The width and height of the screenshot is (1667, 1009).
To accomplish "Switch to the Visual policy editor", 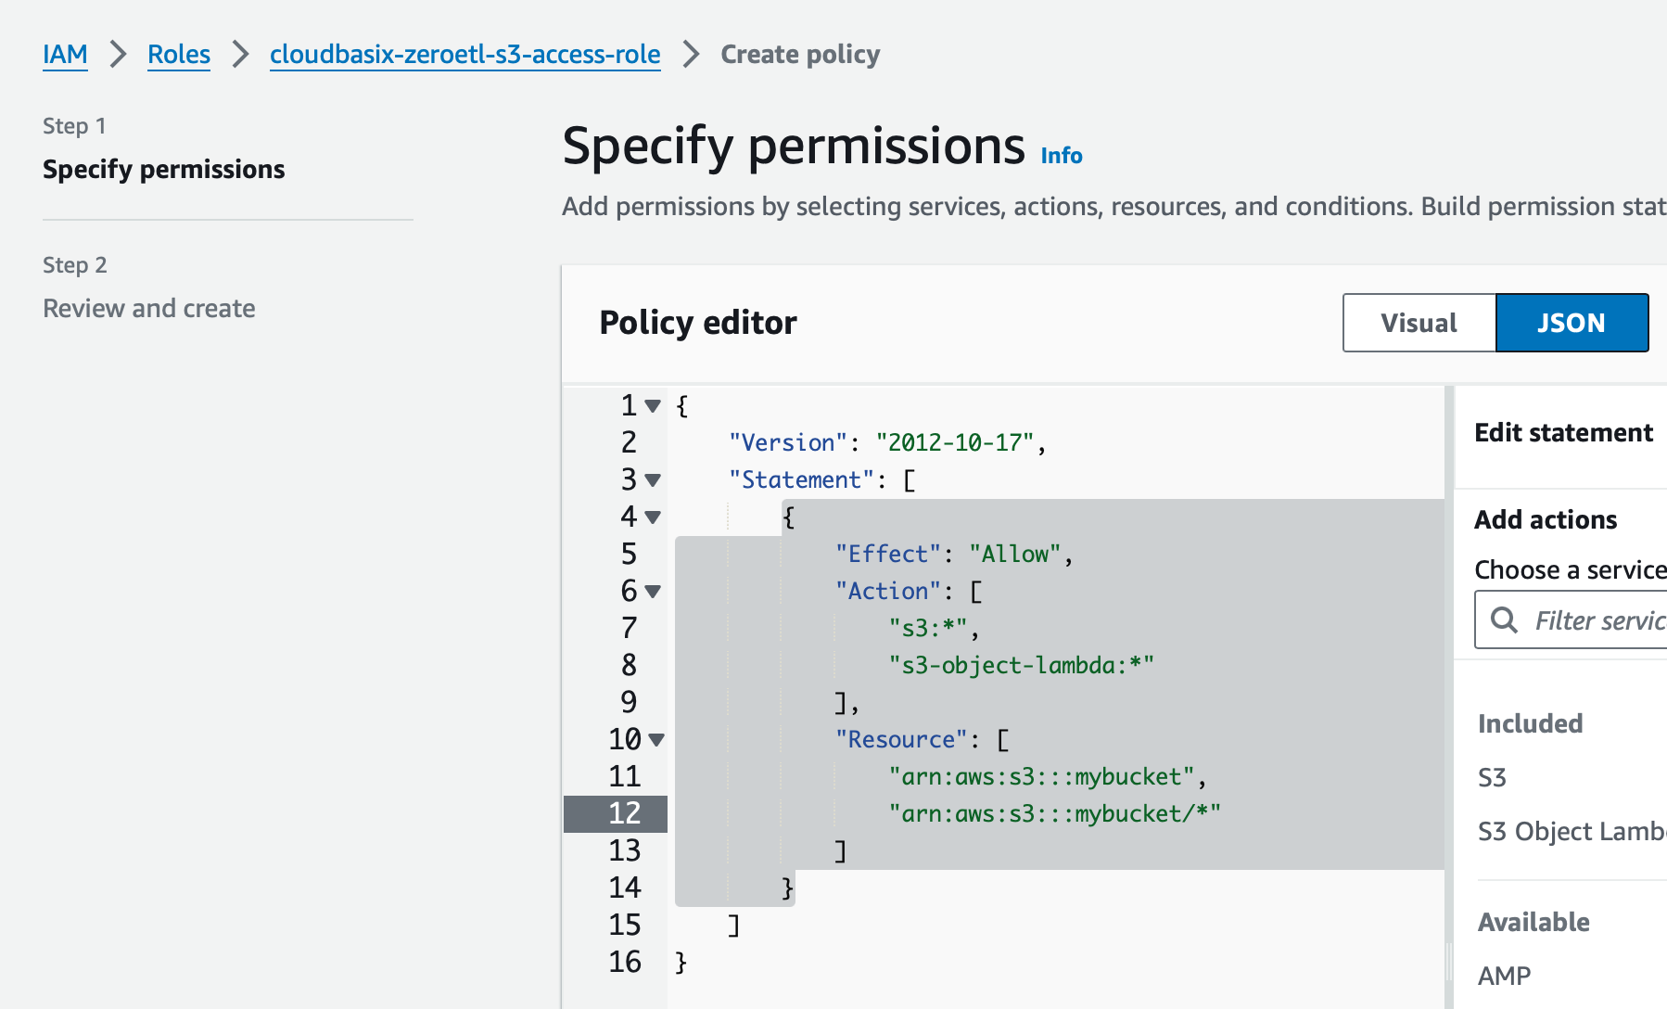I will (1418, 323).
